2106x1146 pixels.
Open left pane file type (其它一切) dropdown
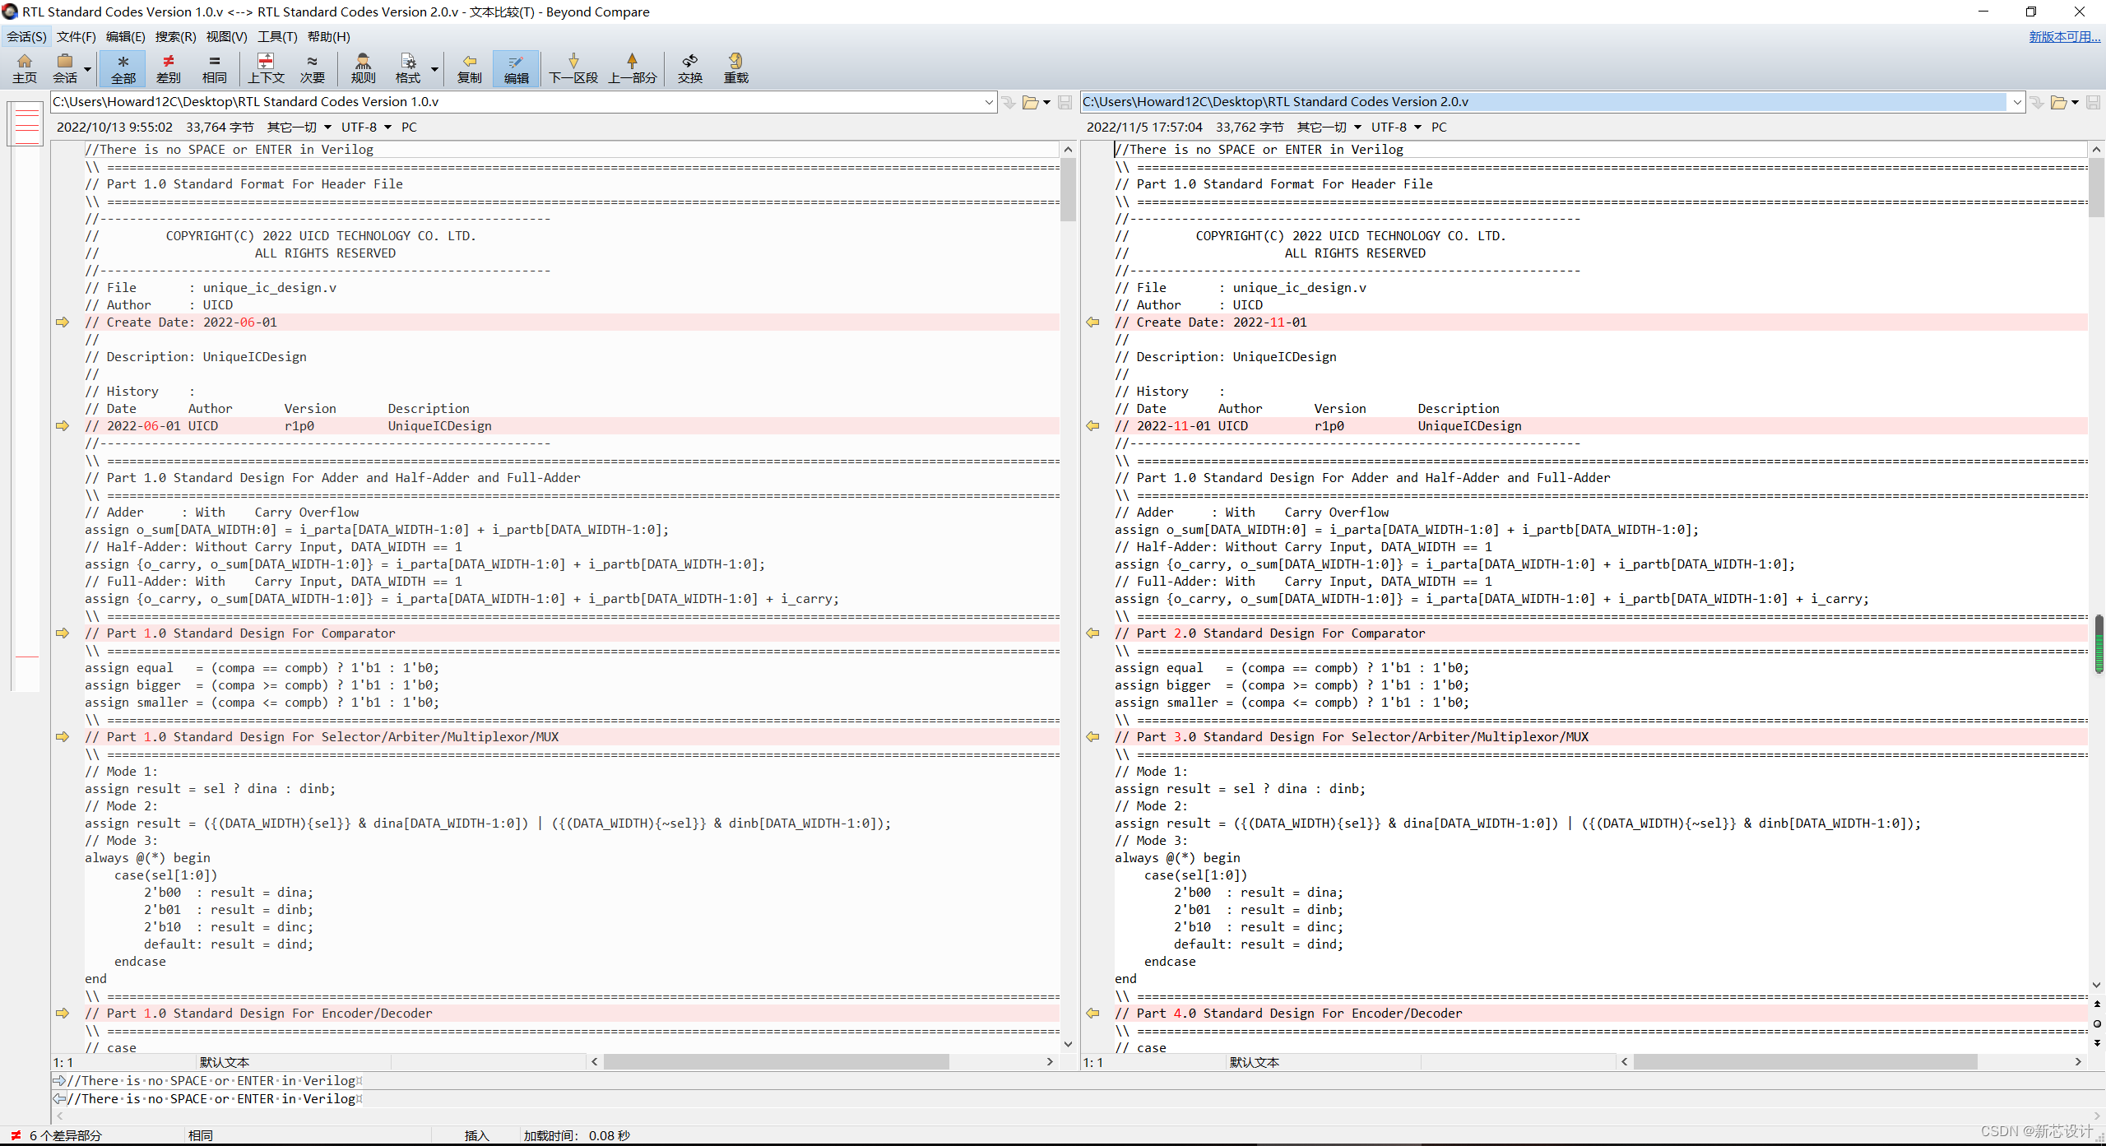(x=299, y=127)
